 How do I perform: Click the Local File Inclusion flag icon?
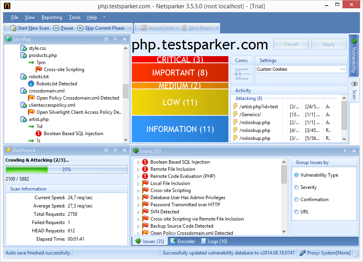click(x=145, y=183)
